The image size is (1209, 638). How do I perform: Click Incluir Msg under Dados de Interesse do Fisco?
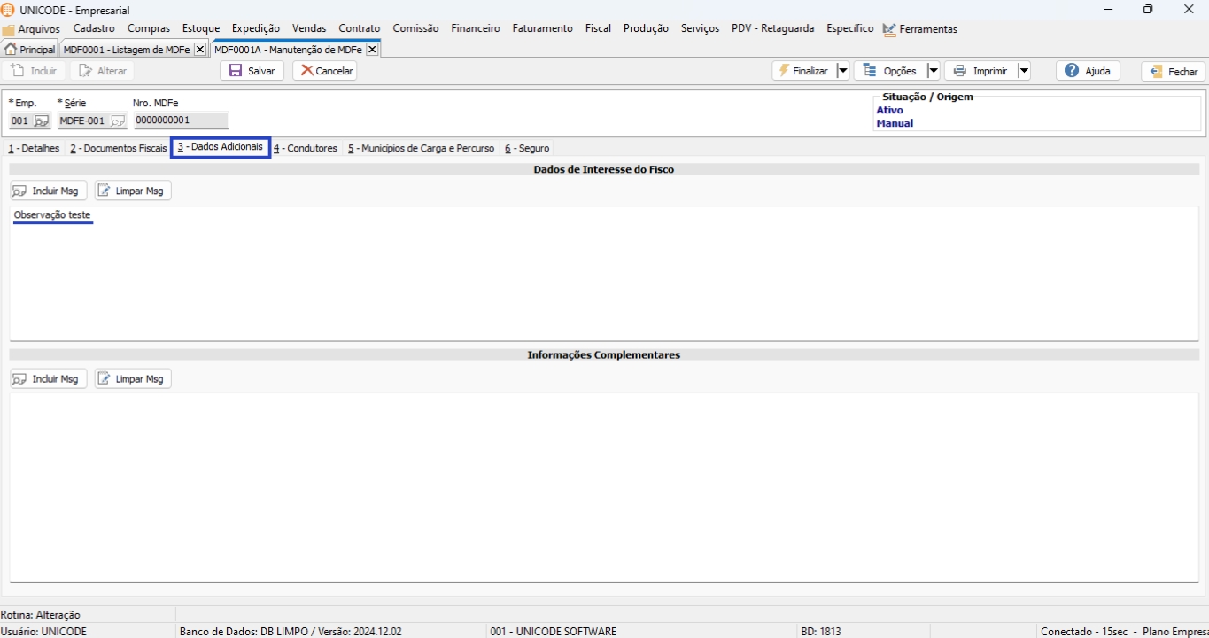pyautogui.click(x=48, y=191)
